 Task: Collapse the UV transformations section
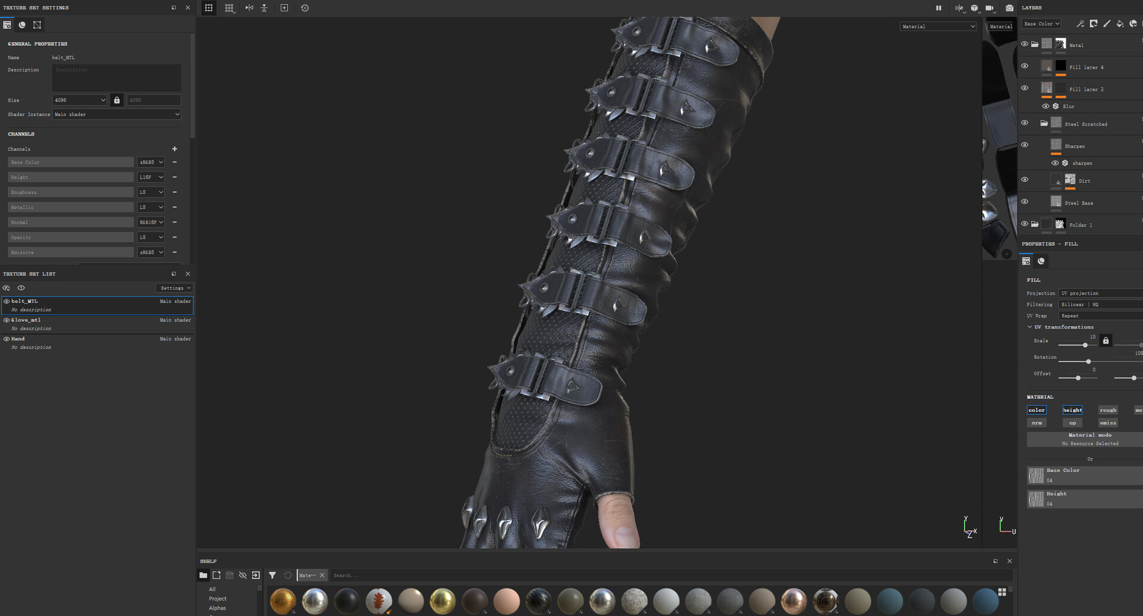pyautogui.click(x=1030, y=327)
